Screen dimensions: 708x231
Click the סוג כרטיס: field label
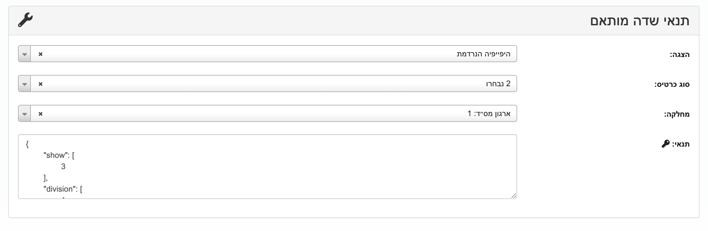672,84
